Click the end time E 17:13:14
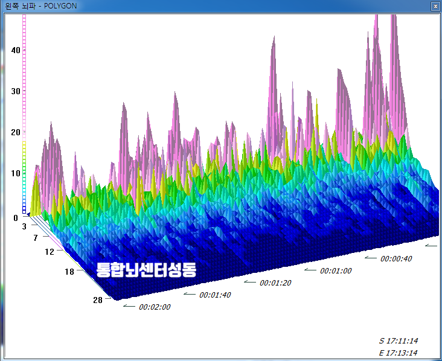This screenshot has width=442, height=361. point(398,353)
